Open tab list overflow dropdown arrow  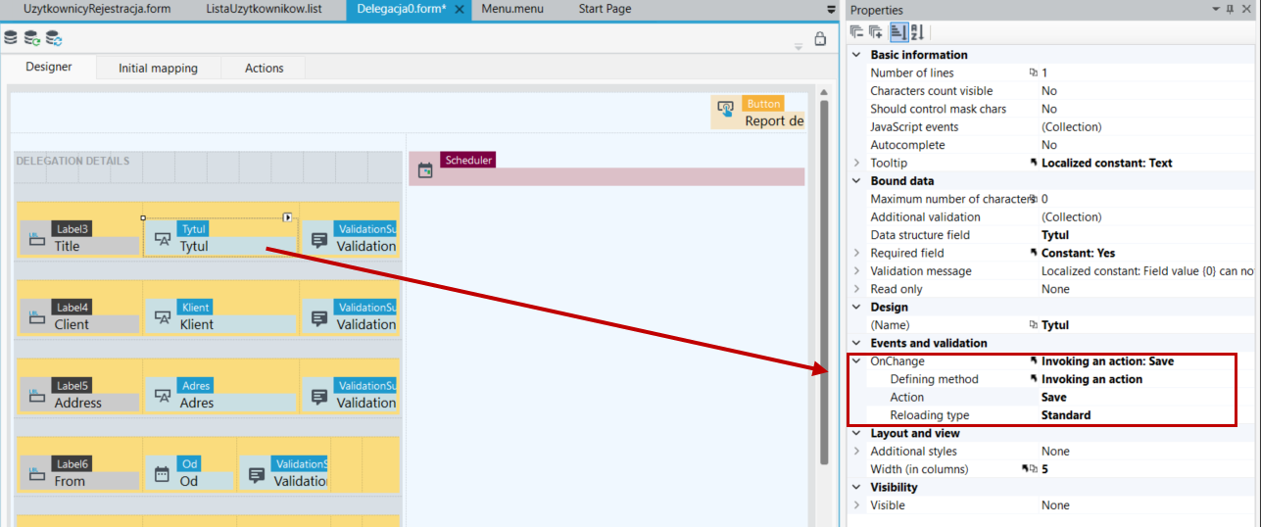832,9
